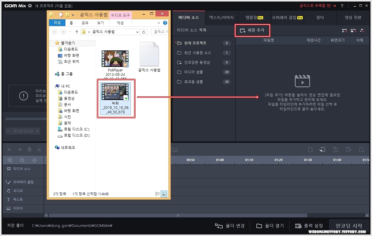
Task: Click the 오버레이 클립 track icon
Action: [8, 182]
